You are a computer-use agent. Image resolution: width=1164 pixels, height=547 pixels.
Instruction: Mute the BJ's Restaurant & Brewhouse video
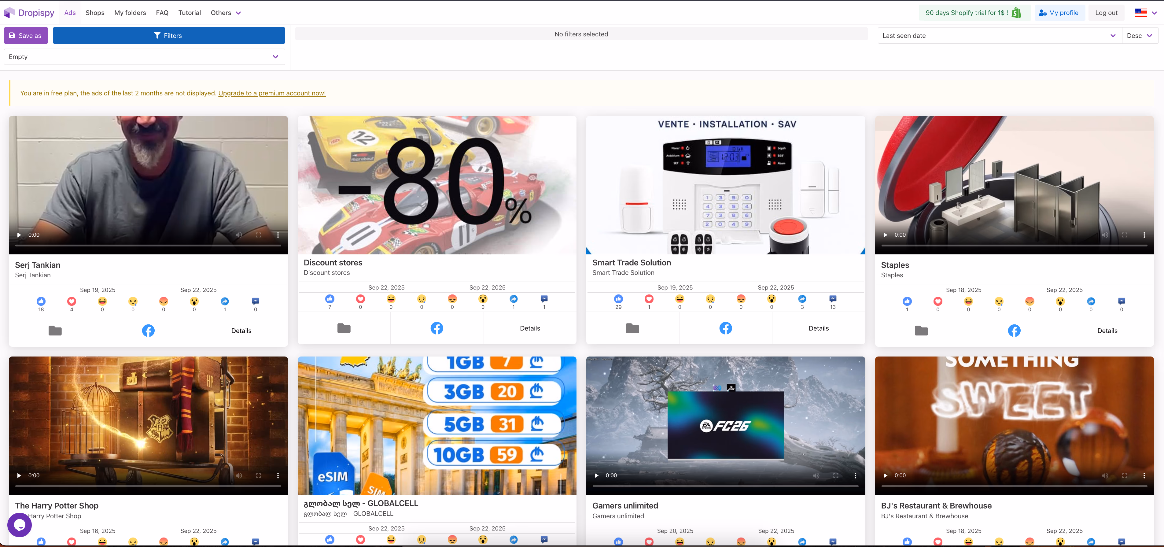tap(1106, 475)
